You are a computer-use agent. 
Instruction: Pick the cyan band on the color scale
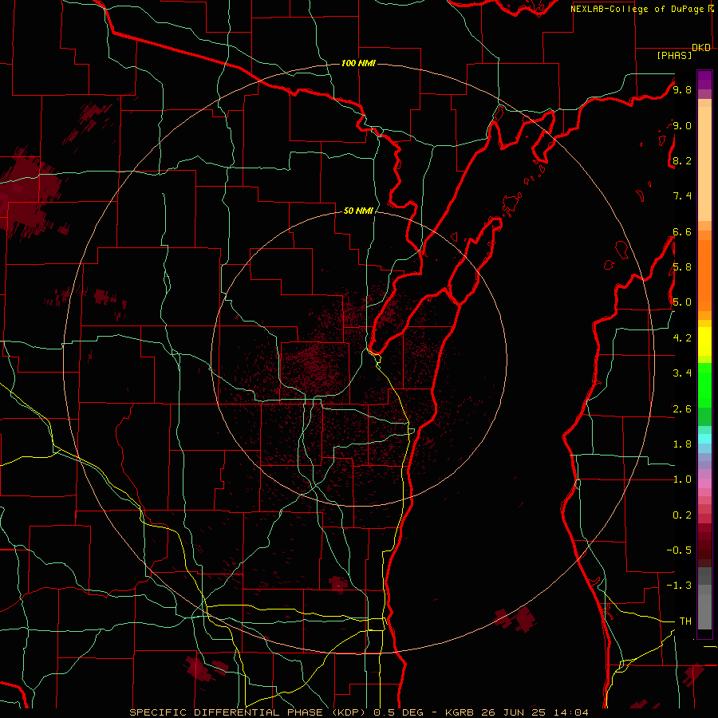[704, 439]
